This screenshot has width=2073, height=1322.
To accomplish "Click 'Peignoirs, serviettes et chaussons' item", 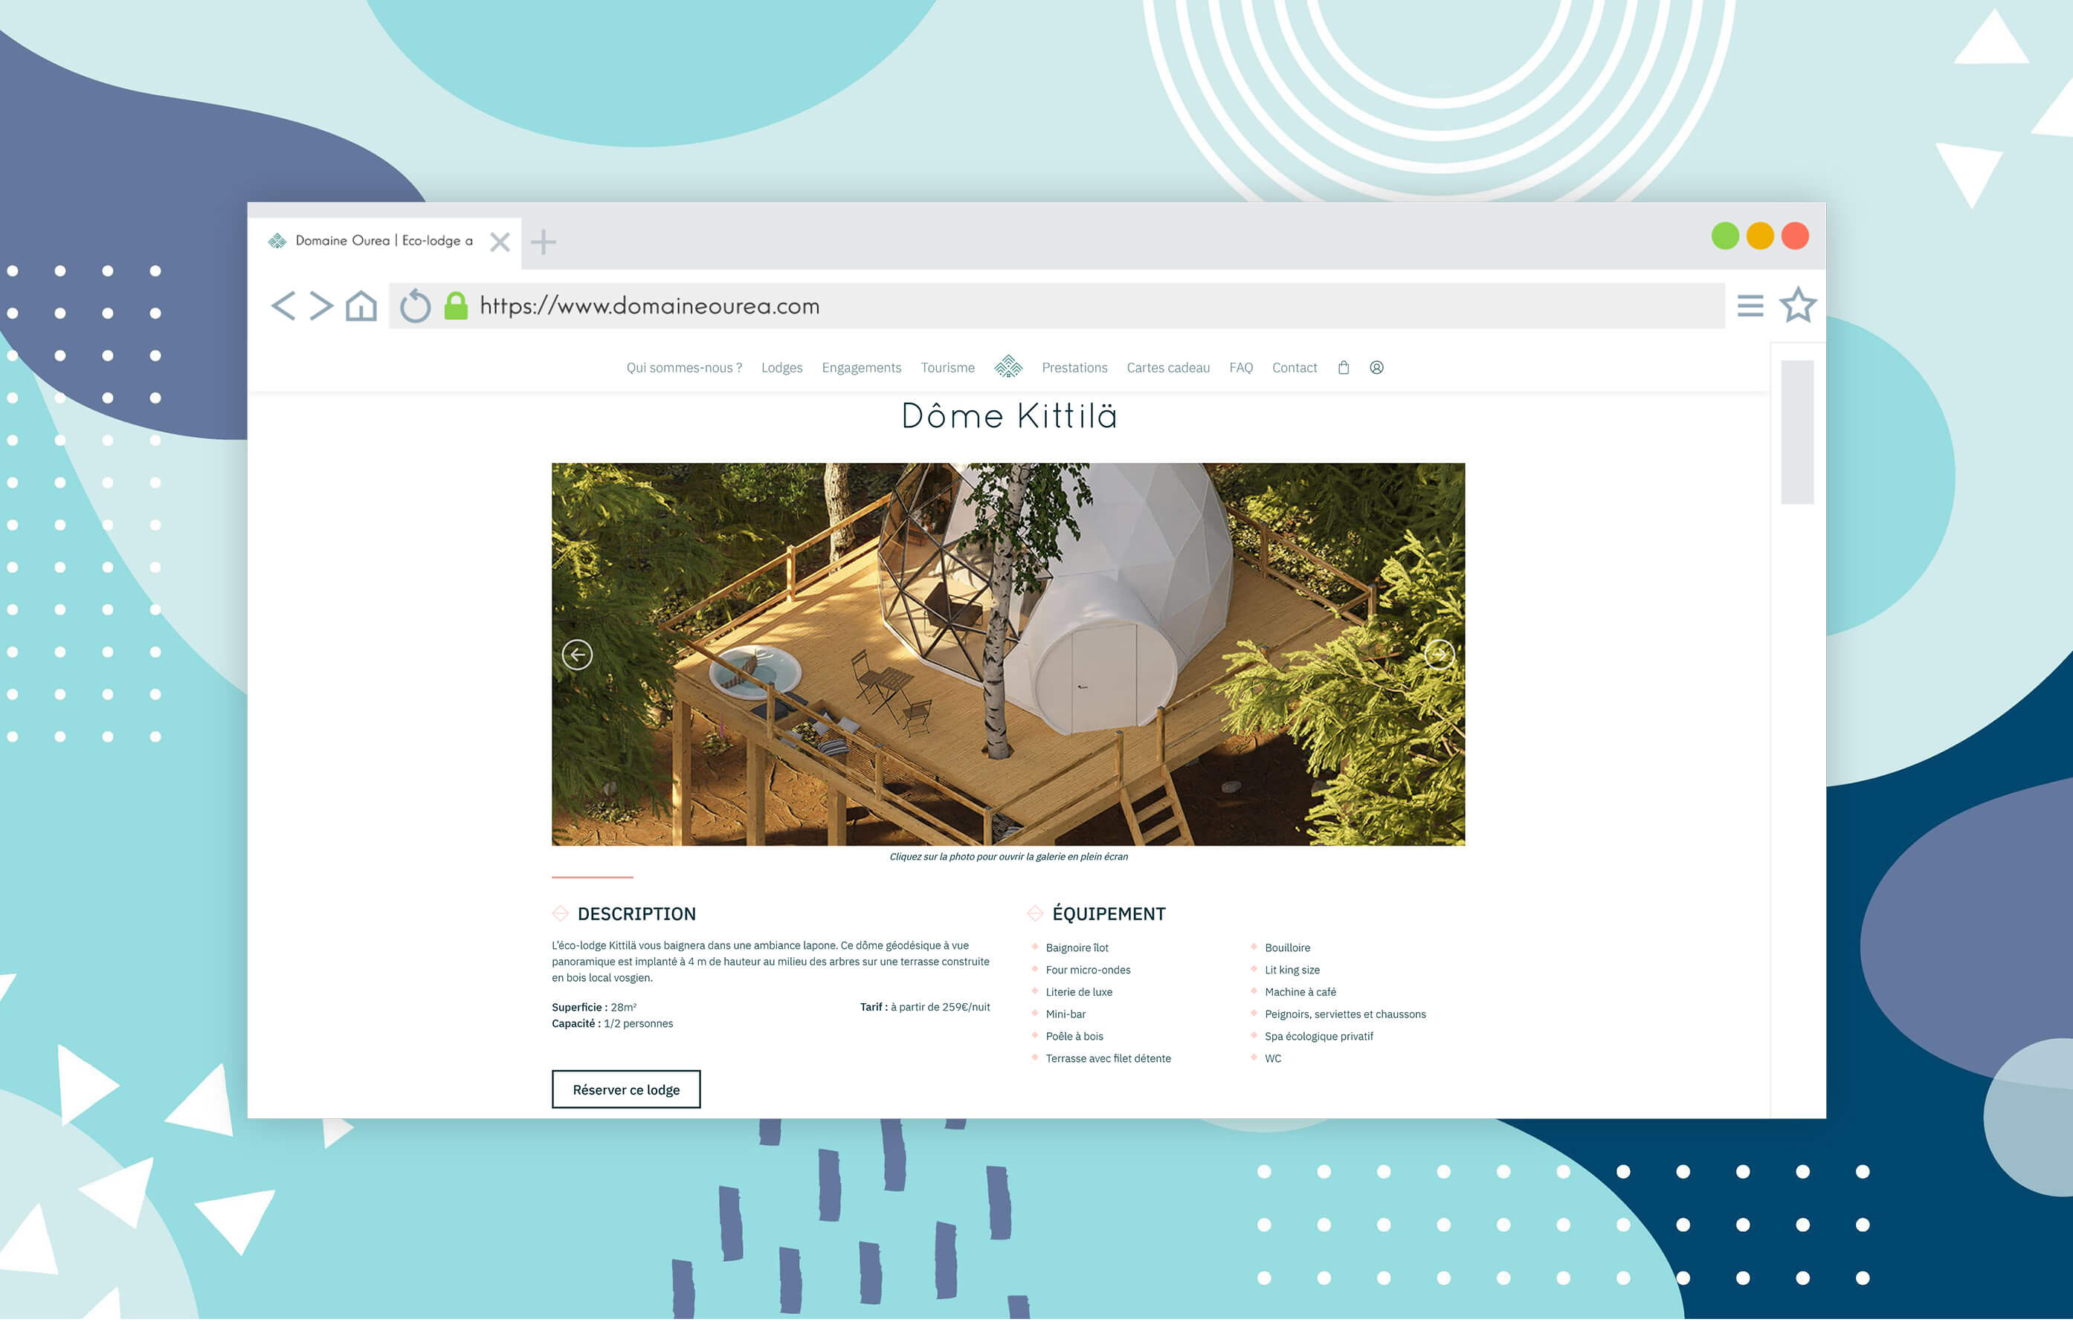I will (1344, 1017).
